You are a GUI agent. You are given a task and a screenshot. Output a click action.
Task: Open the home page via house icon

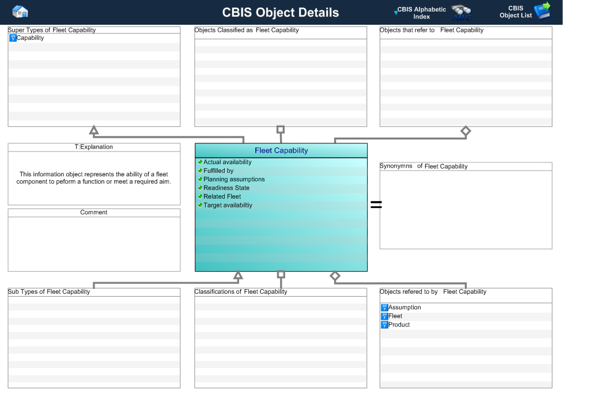click(20, 12)
